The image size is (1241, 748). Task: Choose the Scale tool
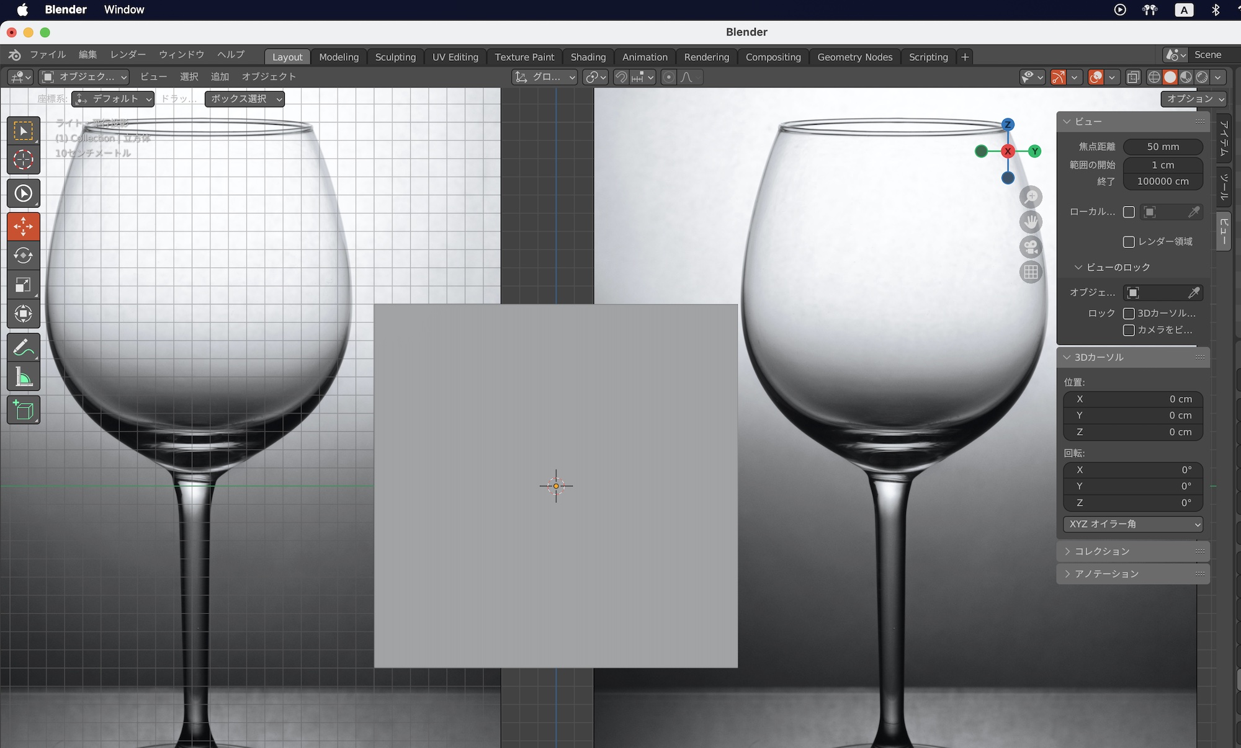[x=24, y=285]
